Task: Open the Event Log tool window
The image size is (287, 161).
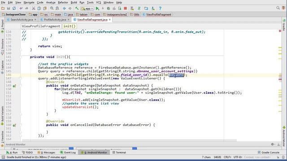Action: 68,153
